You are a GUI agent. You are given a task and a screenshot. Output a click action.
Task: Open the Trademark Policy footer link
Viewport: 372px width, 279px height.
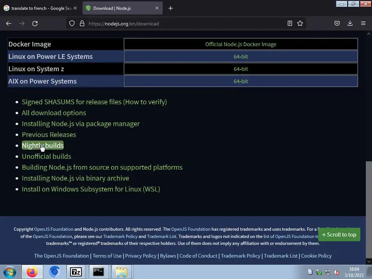pyautogui.click(x=240, y=256)
